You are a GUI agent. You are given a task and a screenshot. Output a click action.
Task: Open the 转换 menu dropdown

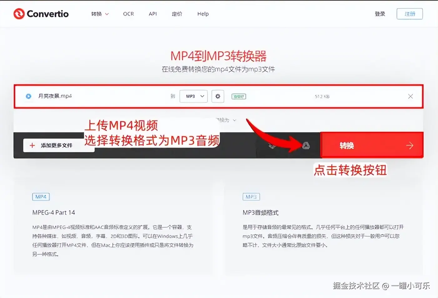click(x=100, y=14)
